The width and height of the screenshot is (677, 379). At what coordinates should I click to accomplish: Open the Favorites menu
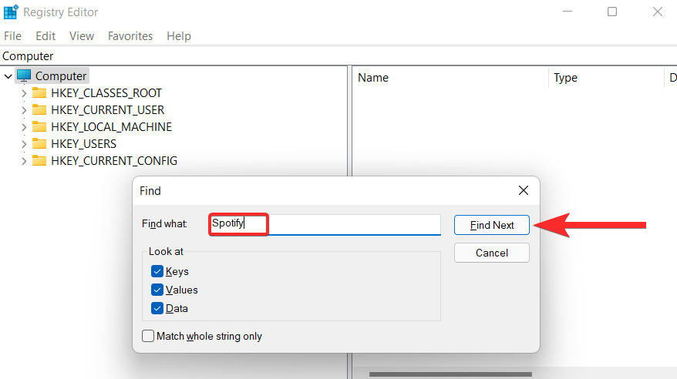(130, 35)
